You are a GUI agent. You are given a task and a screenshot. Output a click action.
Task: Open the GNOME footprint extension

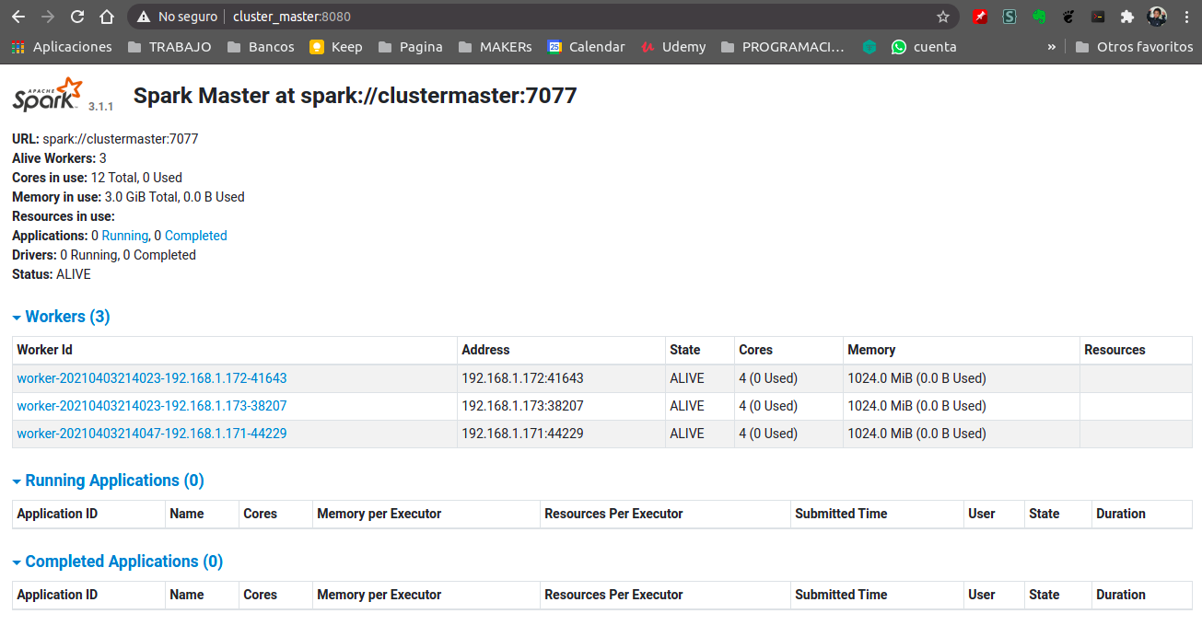[x=1068, y=17]
